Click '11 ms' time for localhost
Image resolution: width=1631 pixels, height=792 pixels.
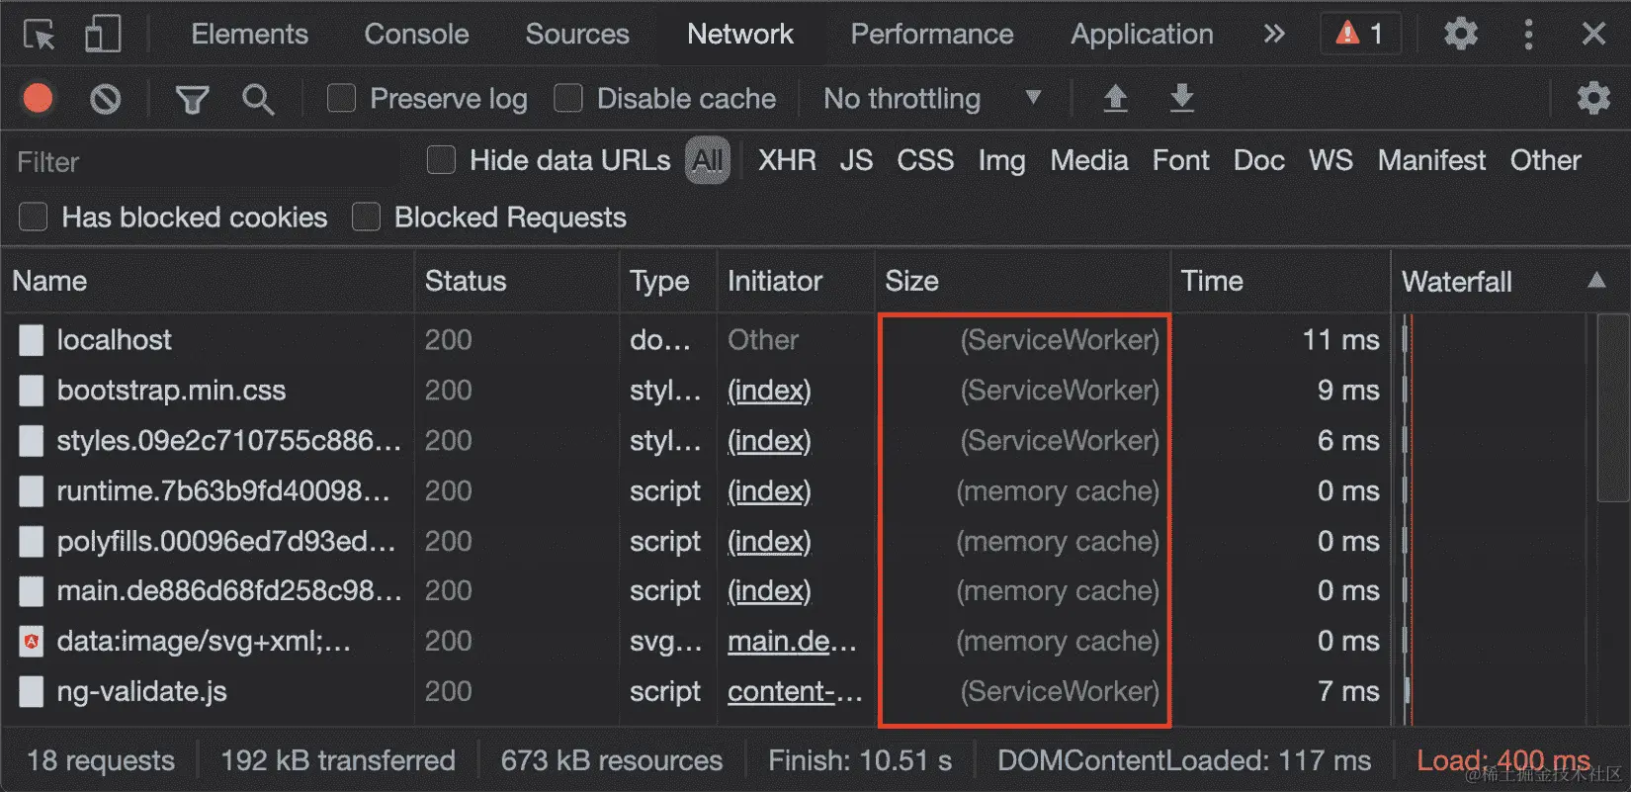tap(1340, 340)
